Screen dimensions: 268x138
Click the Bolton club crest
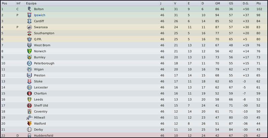[x=29, y=9]
